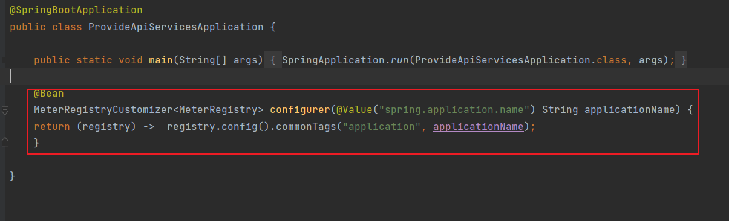Click the fold end marker beside closing brace
Screen dimensions: 729x221
click(x=5, y=143)
